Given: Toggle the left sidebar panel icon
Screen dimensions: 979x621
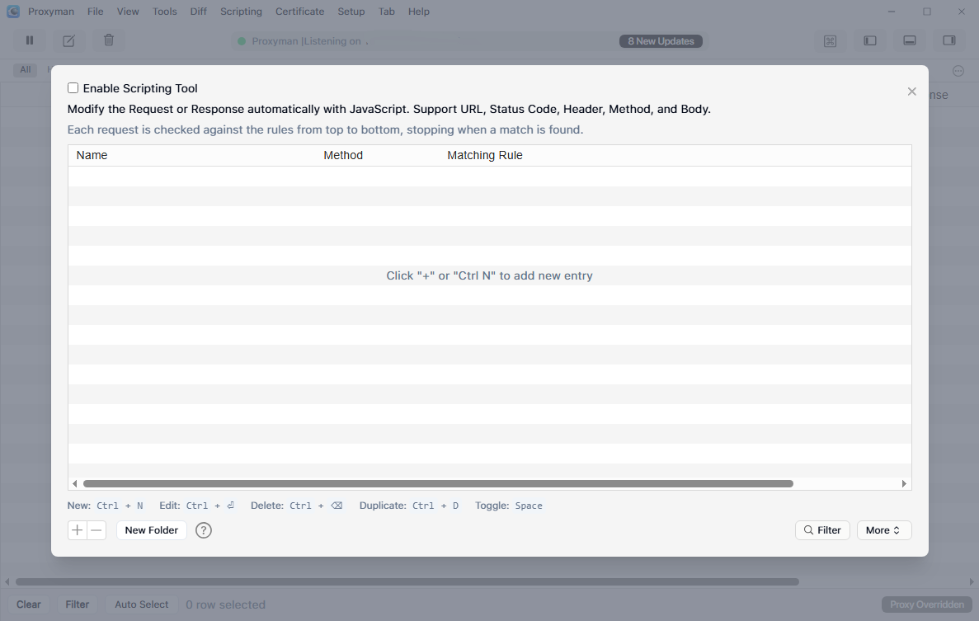Looking at the screenshot, I should pos(870,40).
